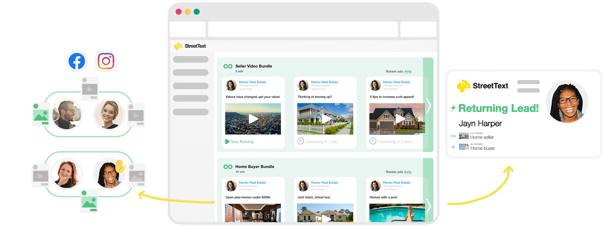Click the Seller Video Bundle infinity icon

click(x=228, y=66)
